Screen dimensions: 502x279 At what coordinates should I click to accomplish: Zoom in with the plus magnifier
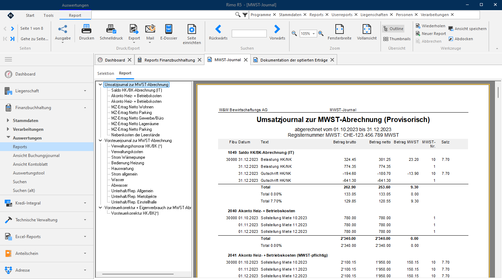[321, 33]
